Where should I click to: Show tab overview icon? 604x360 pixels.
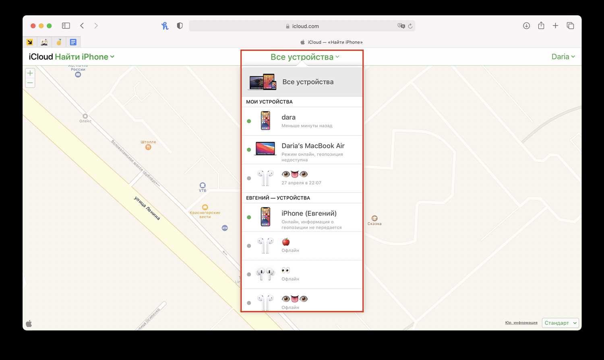(x=570, y=26)
